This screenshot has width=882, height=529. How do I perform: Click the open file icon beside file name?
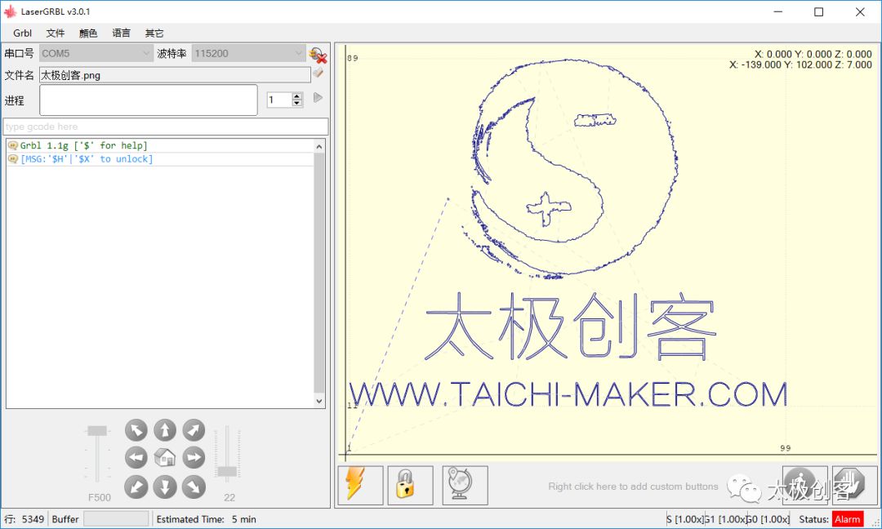[318, 73]
